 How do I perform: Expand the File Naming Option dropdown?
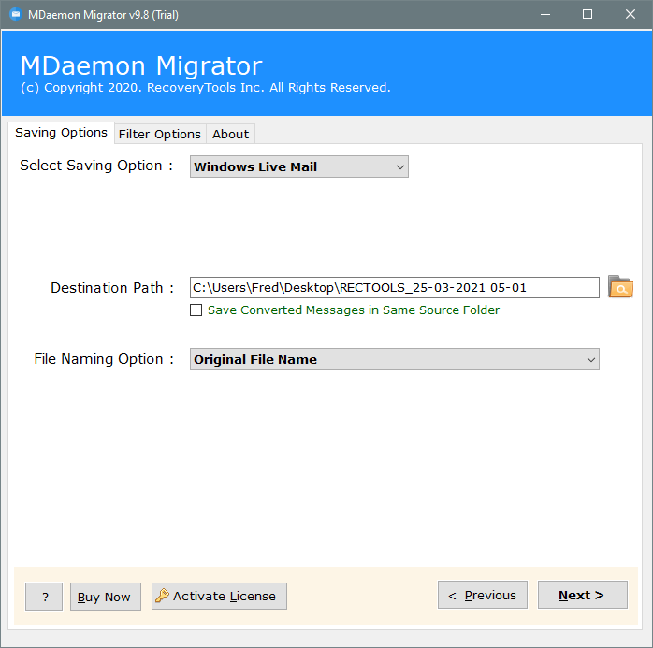(395, 359)
